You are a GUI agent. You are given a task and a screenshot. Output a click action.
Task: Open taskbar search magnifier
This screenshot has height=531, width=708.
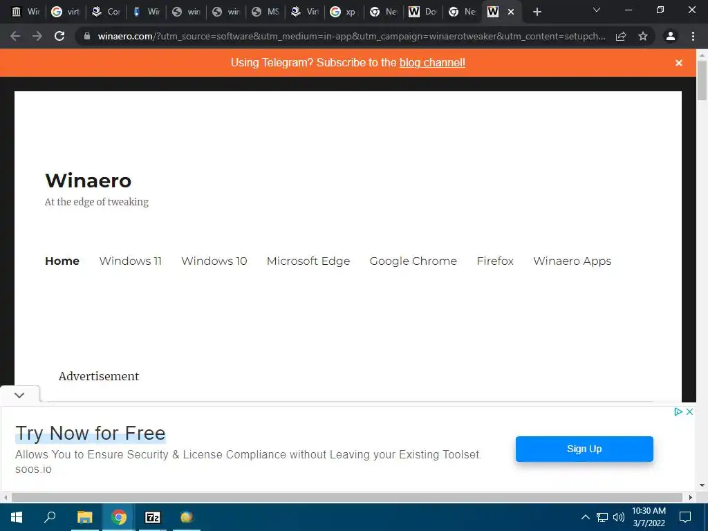click(50, 517)
